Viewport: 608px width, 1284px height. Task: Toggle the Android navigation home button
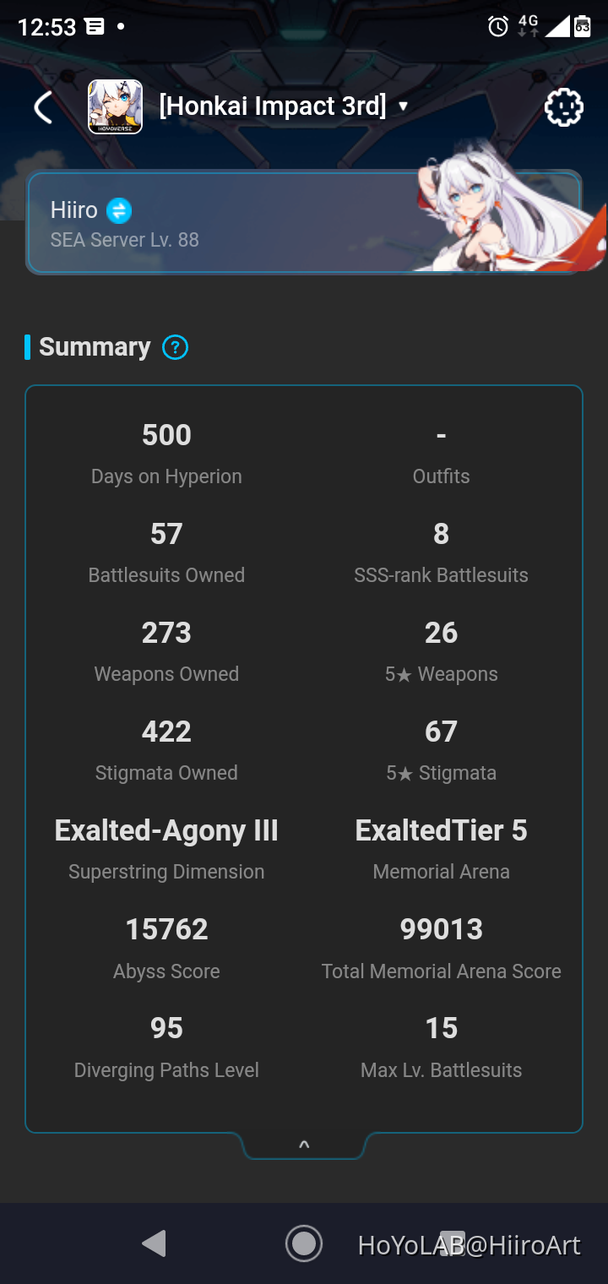tap(304, 1243)
